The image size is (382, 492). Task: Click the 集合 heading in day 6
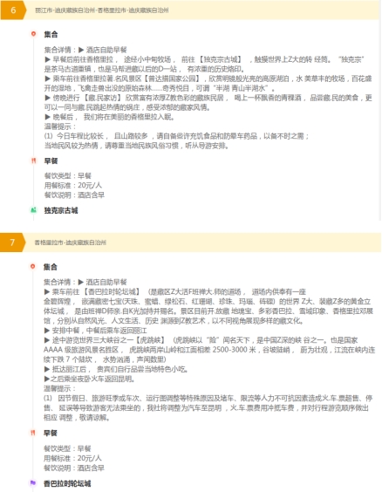tap(51, 34)
